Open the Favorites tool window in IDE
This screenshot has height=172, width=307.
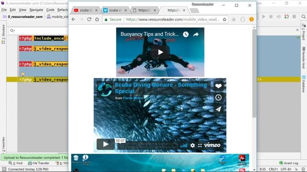(3, 144)
